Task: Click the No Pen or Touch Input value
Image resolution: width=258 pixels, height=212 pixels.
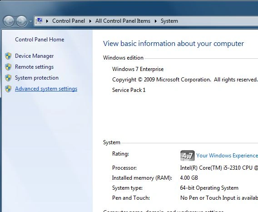Action: point(219,198)
